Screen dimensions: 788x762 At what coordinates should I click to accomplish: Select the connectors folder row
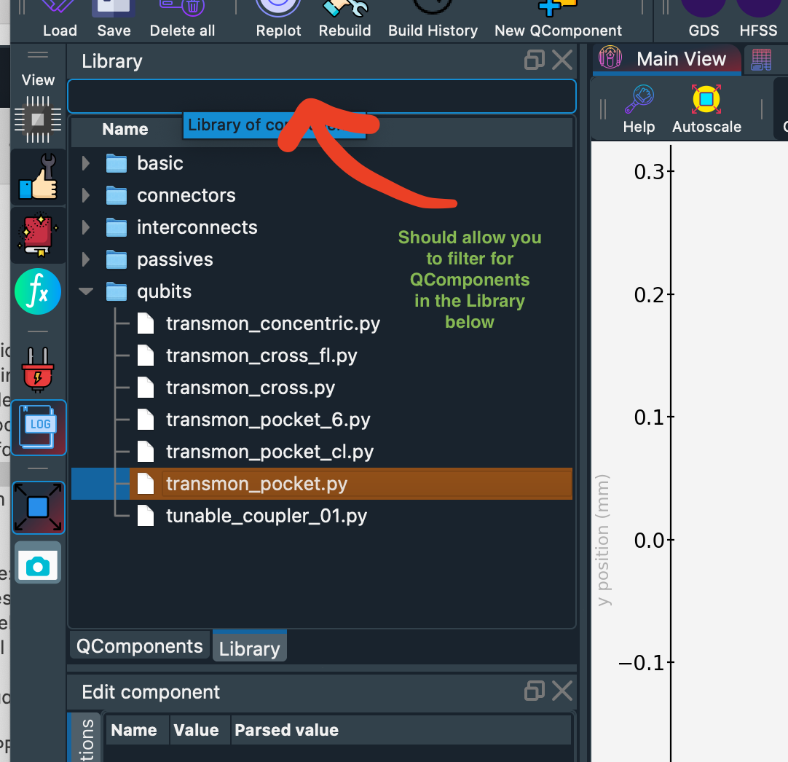point(322,195)
